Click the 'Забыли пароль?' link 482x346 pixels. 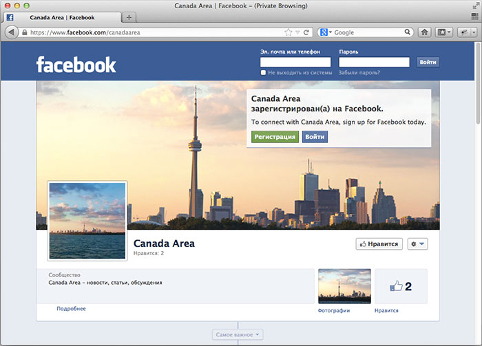pyautogui.click(x=359, y=72)
